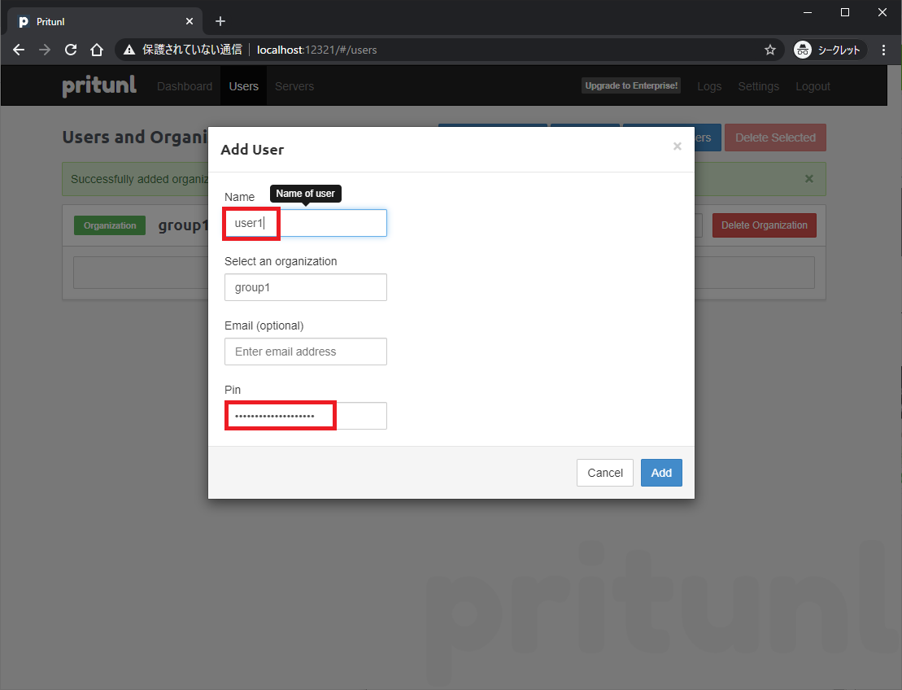
Task: Click Upgrade to Enterprise button
Action: [631, 85]
